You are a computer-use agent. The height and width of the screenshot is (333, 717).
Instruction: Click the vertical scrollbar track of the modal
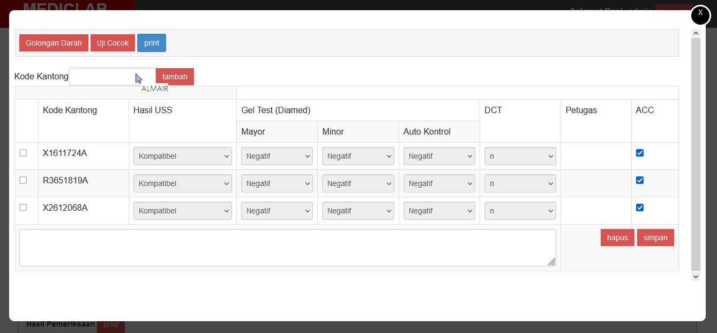click(696, 161)
